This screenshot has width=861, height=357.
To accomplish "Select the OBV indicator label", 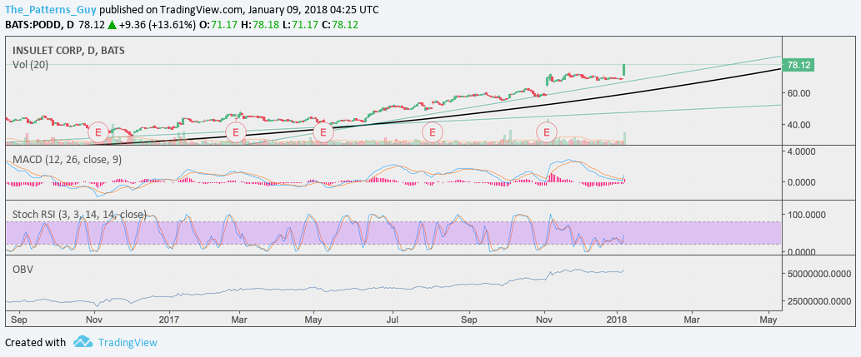I will coord(22,270).
